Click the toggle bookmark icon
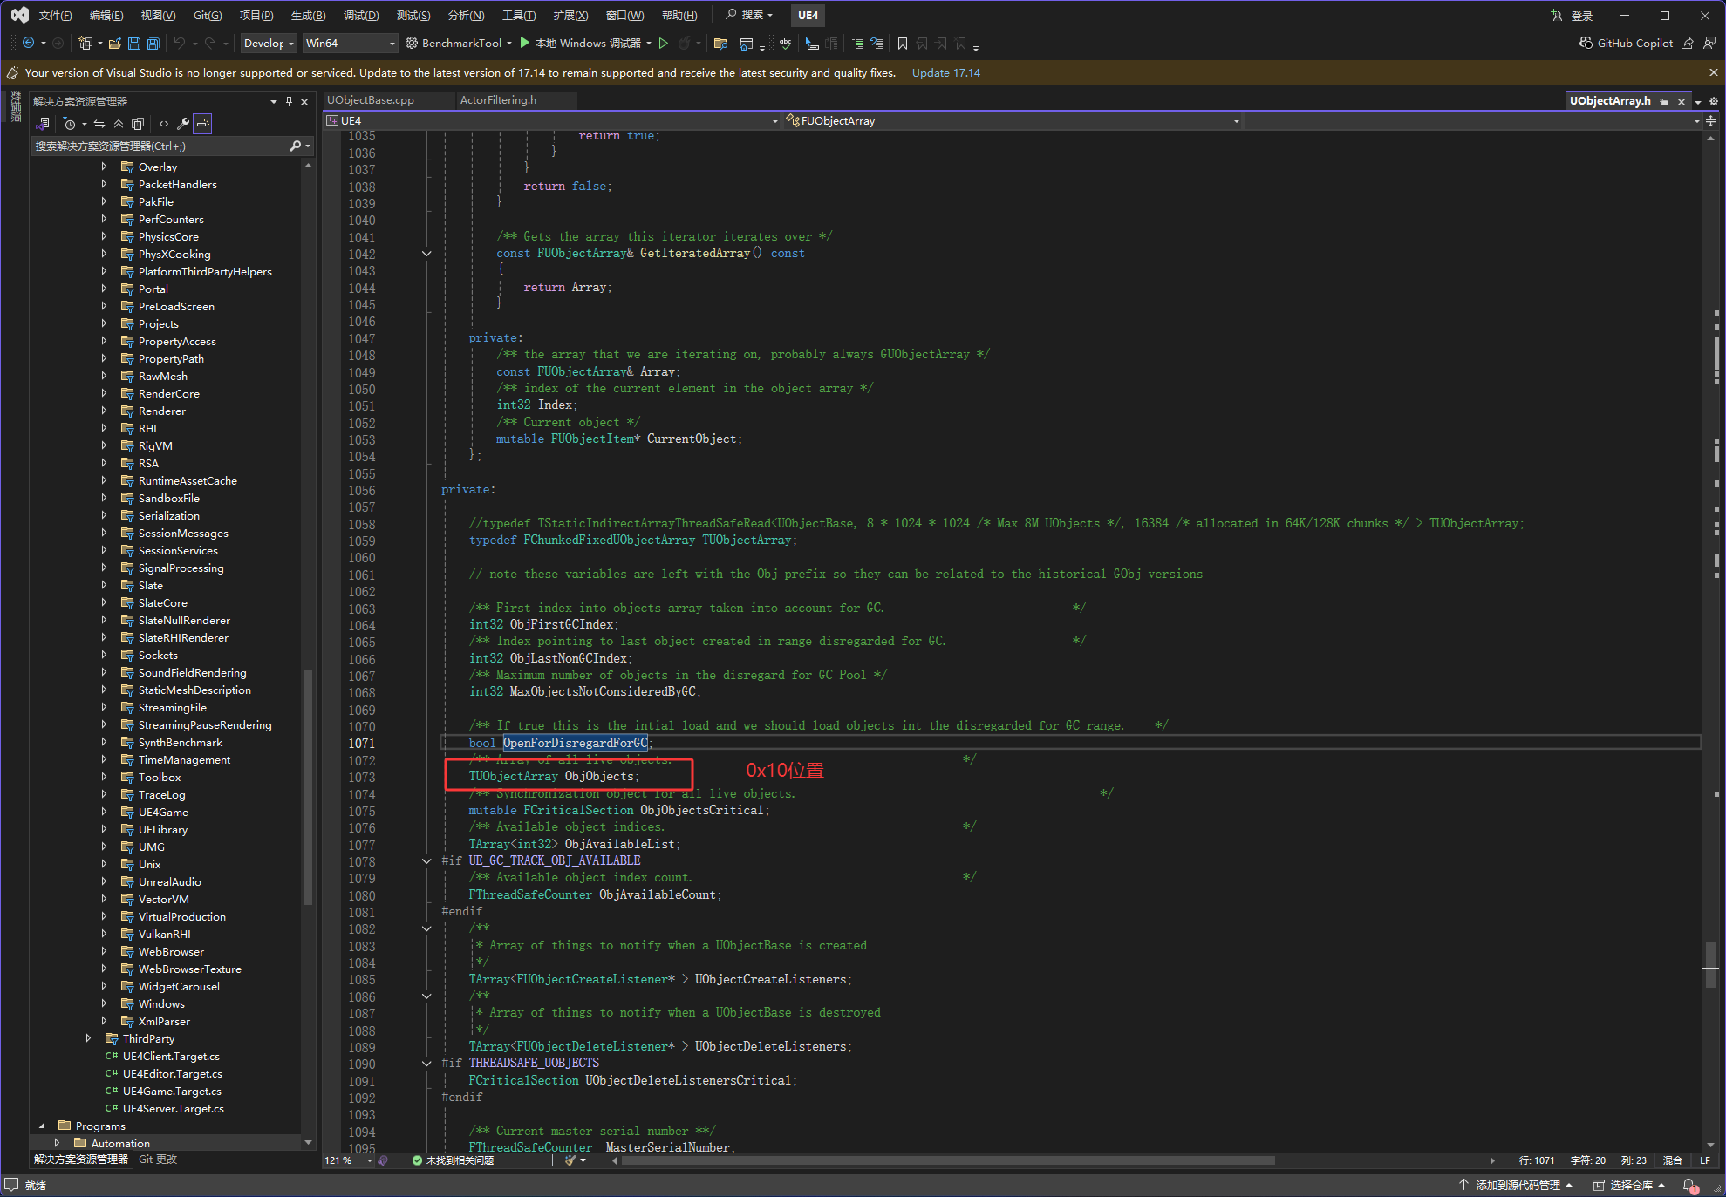1726x1197 pixels. [x=903, y=44]
